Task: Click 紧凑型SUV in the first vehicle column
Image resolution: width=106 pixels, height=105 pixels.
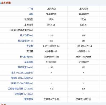Action: pos(51,14)
